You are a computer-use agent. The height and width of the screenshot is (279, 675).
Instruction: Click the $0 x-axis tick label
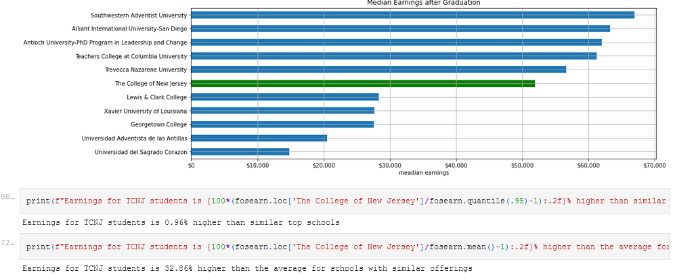[192, 166]
